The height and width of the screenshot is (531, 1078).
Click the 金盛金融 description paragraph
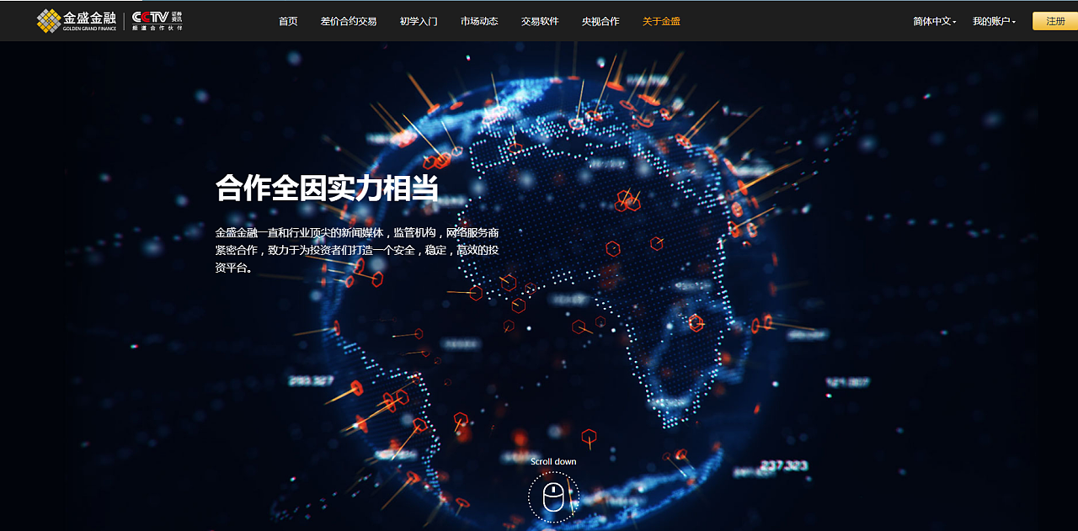click(x=357, y=250)
